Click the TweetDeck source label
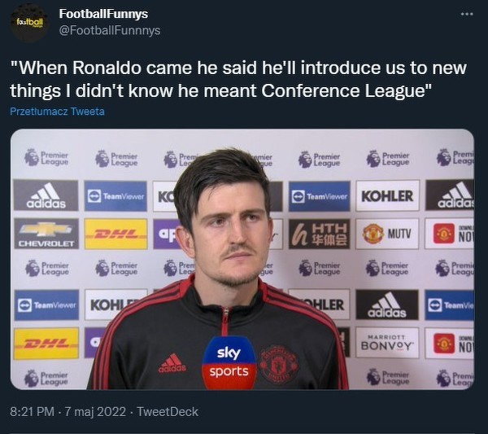Image resolution: width=488 pixels, height=434 pixels. click(168, 412)
